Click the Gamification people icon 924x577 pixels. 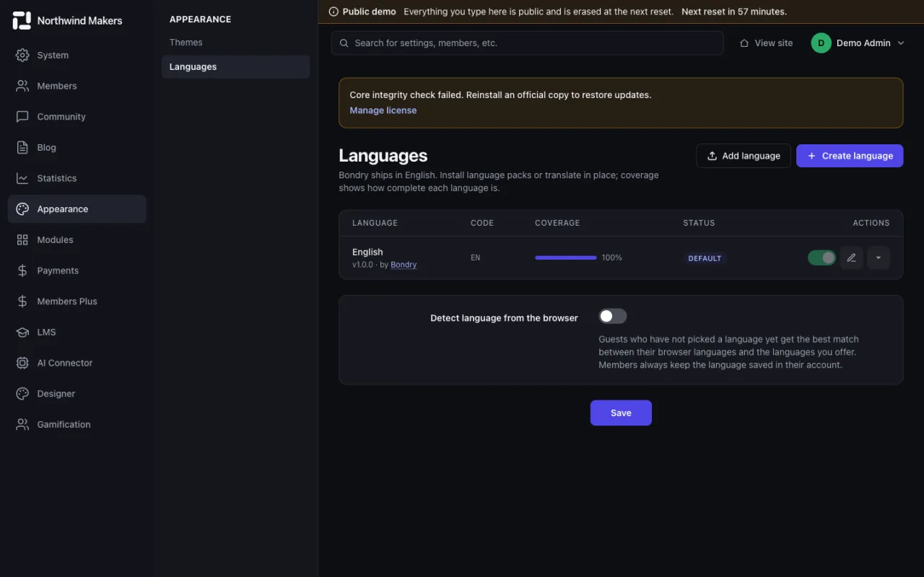[x=22, y=424]
